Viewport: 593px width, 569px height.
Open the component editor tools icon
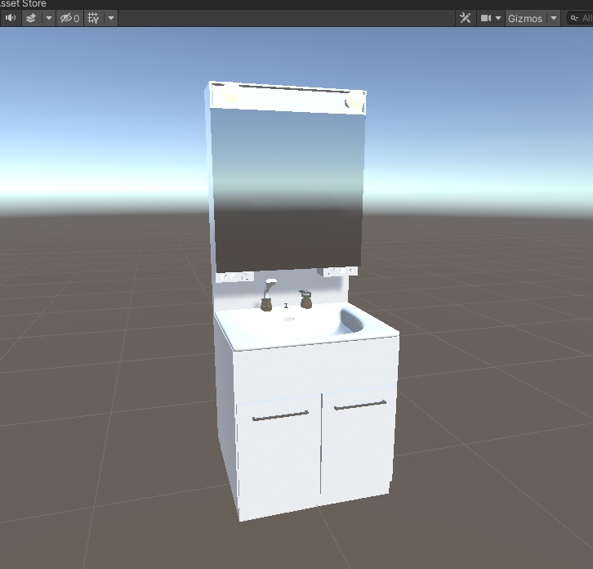pos(465,18)
